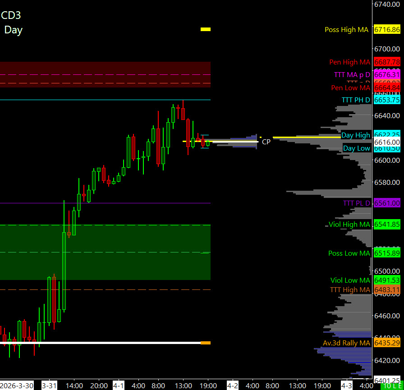Click the orange Av.3d Rally marker on white line

pos(206,343)
